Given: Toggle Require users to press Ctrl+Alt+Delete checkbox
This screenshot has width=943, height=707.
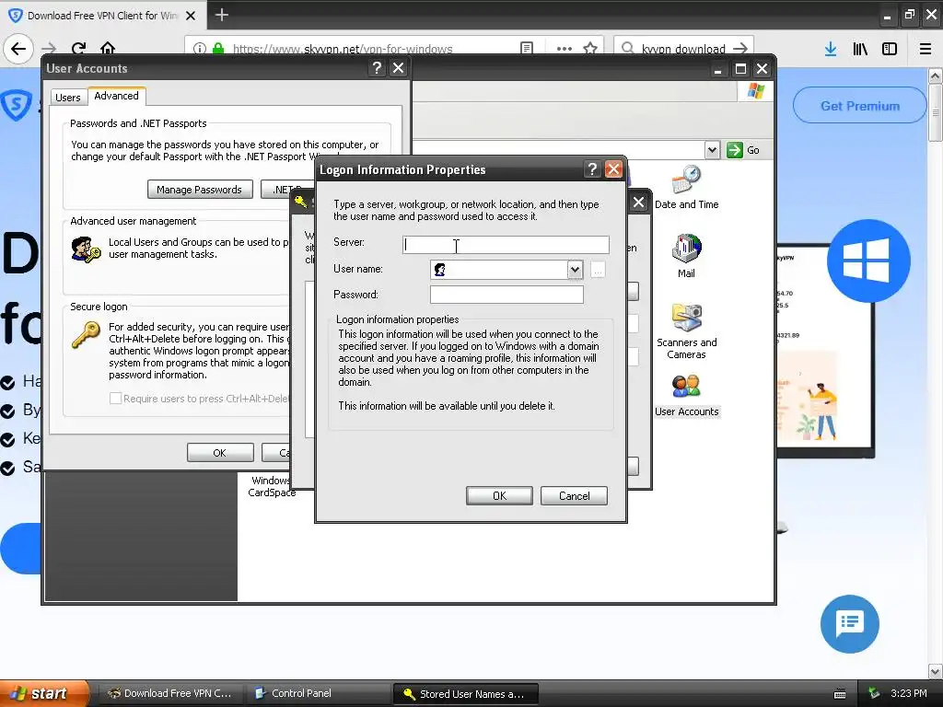Looking at the screenshot, I should 115,398.
